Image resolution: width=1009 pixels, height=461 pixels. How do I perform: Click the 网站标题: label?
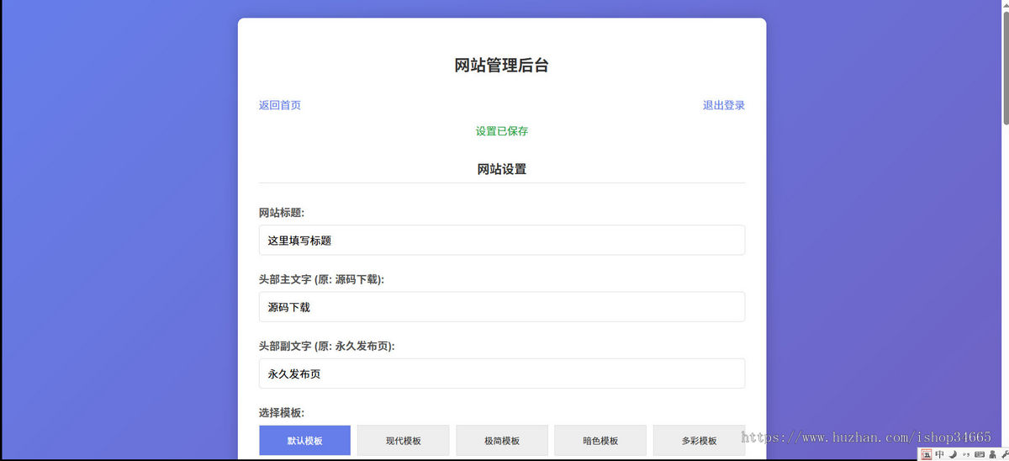tap(282, 213)
